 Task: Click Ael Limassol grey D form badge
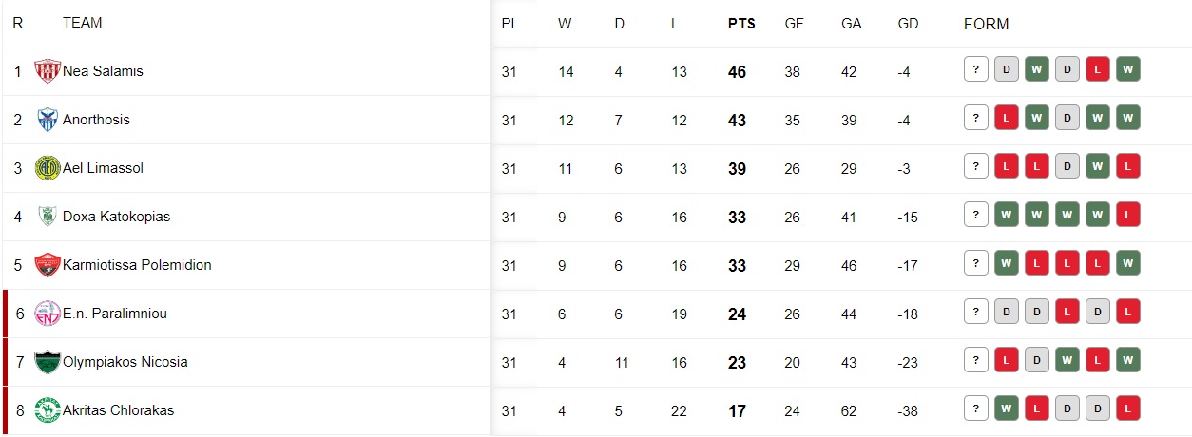point(1067,166)
